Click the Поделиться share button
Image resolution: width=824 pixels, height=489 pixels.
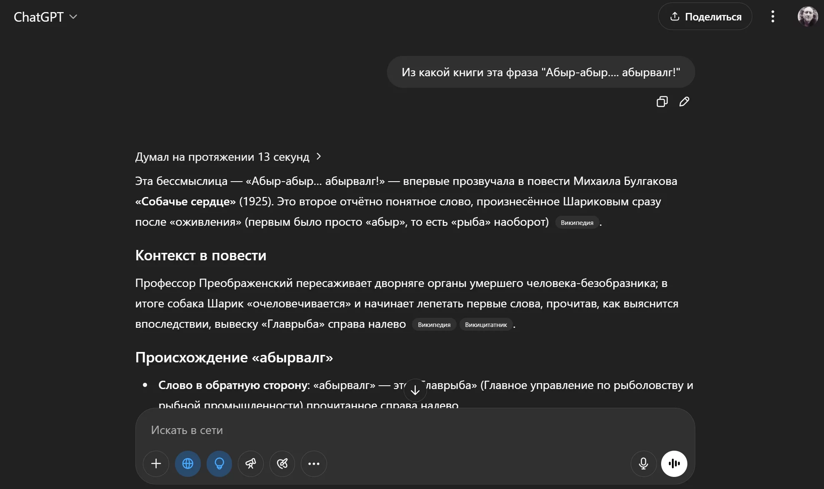pos(705,17)
